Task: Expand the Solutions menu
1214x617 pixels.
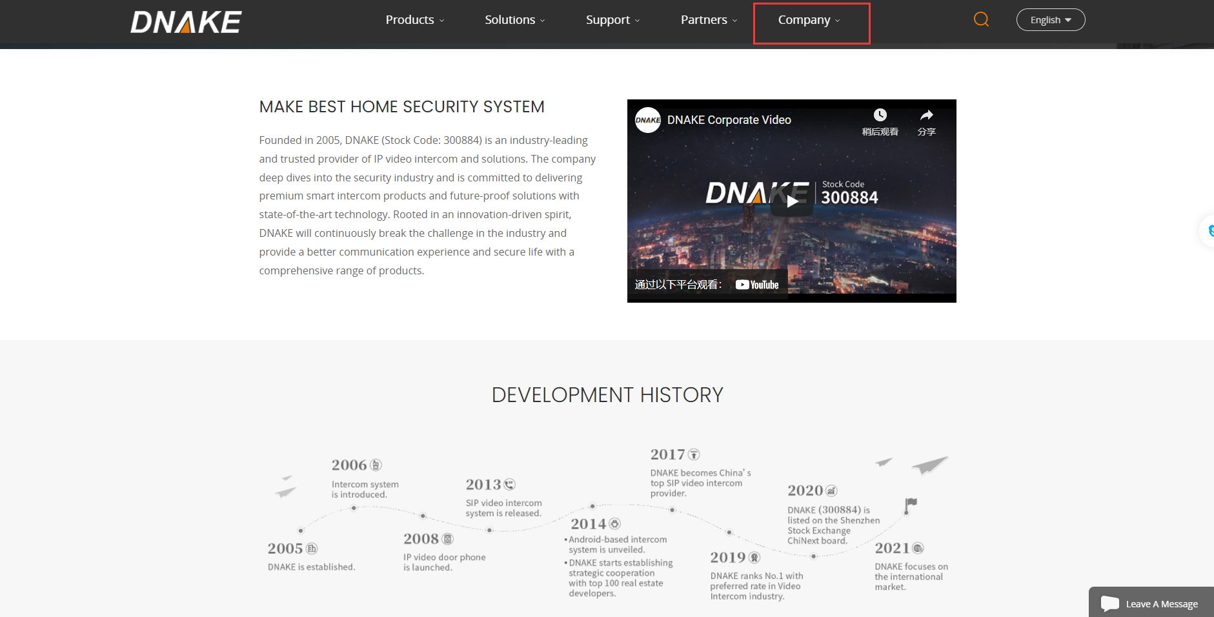Action: [x=514, y=20]
